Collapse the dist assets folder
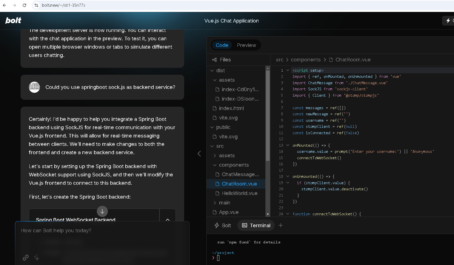 click(215, 80)
